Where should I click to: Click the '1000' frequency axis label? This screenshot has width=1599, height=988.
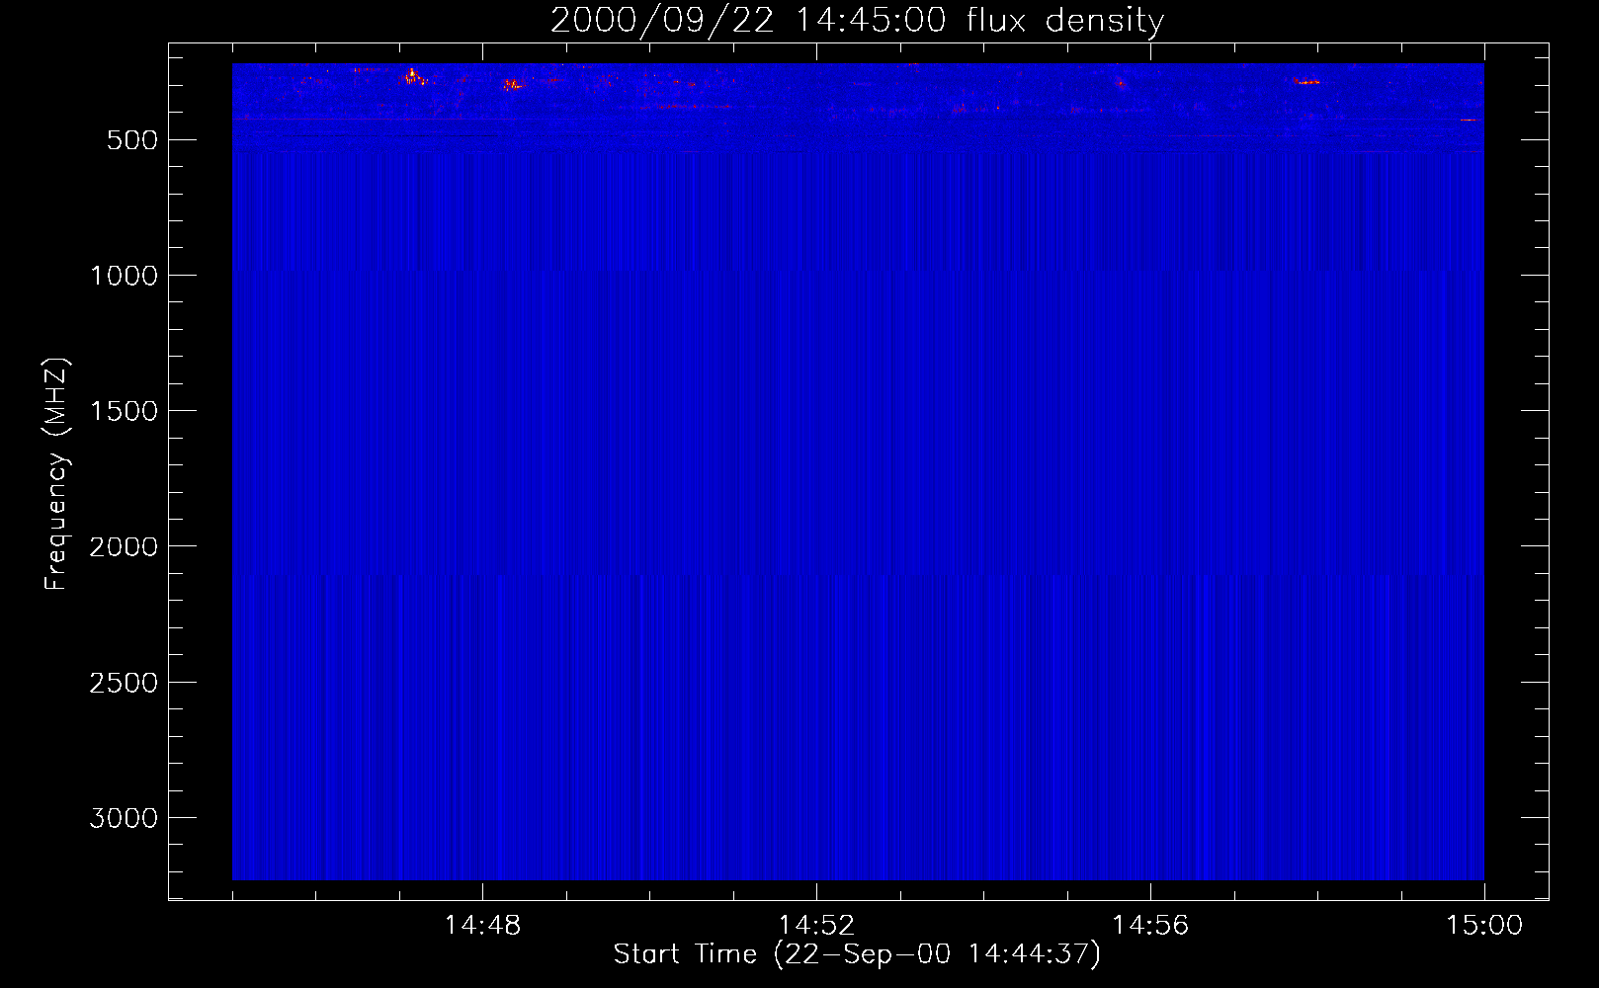[125, 276]
